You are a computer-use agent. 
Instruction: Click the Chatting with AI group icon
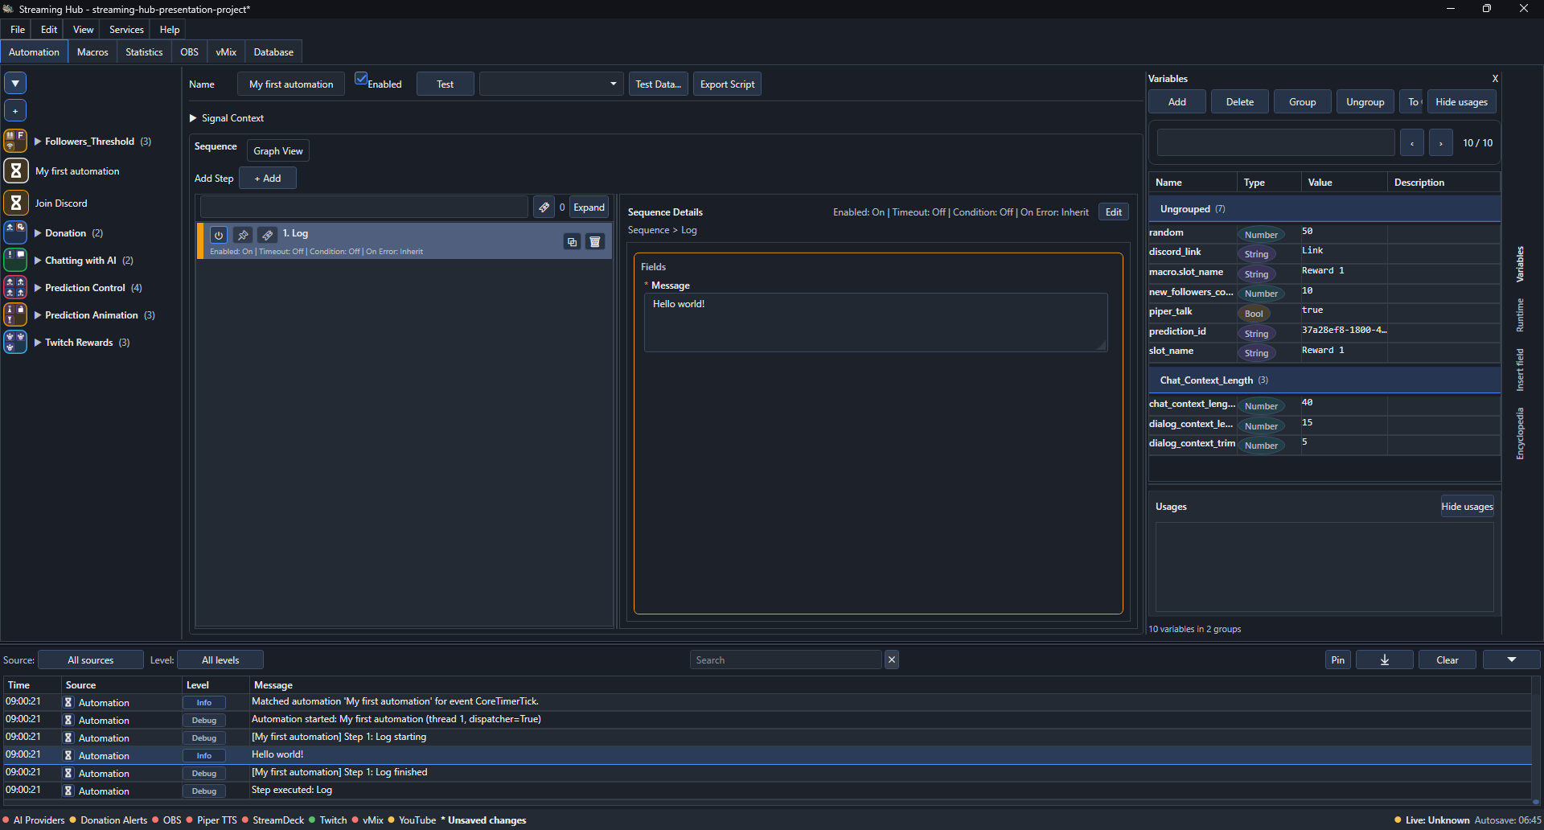[x=15, y=260]
